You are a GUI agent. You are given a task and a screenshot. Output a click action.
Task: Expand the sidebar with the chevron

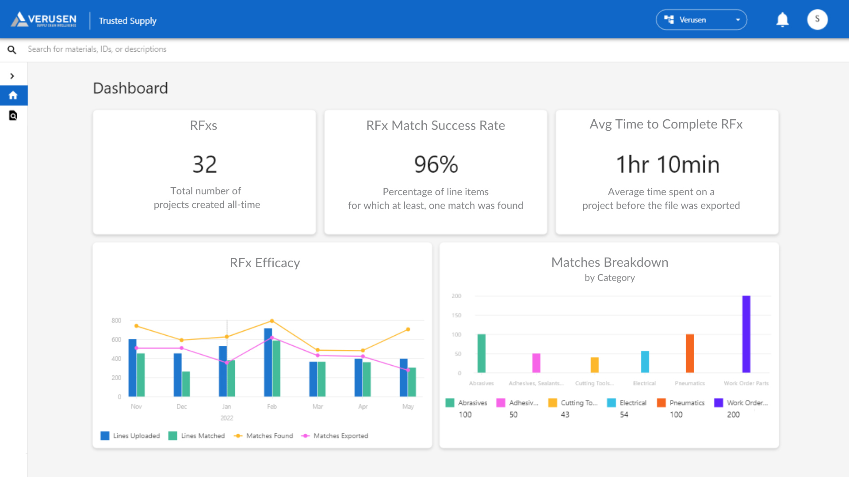point(12,76)
